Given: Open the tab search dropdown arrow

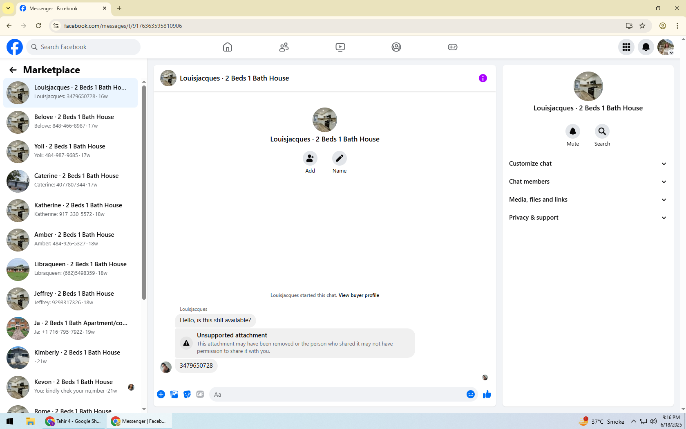Looking at the screenshot, I should 8,8.
